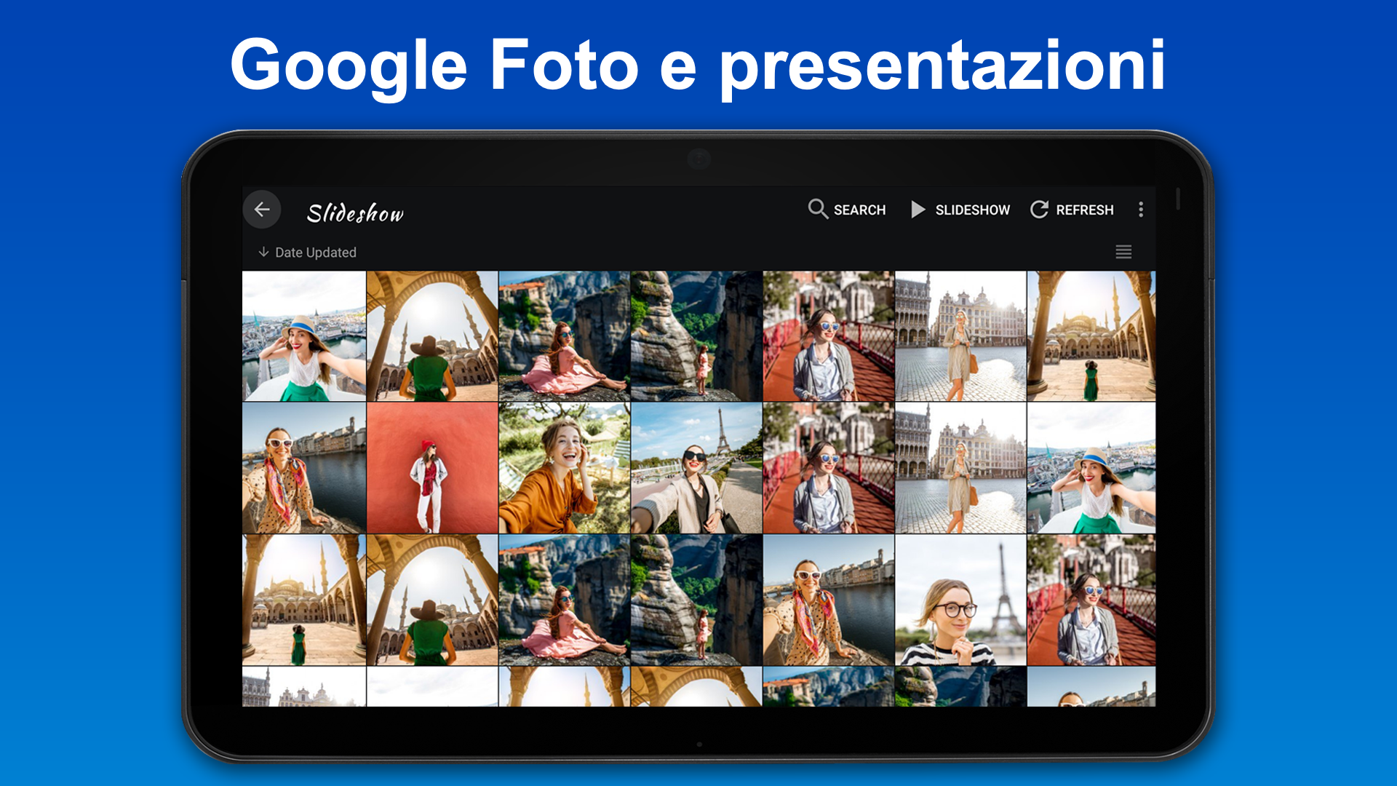Image resolution: width=1397 pixels, height=786 pixels.
Task: Open first-row photo of mosque courtyard with columns
Action: (1091, 336)
